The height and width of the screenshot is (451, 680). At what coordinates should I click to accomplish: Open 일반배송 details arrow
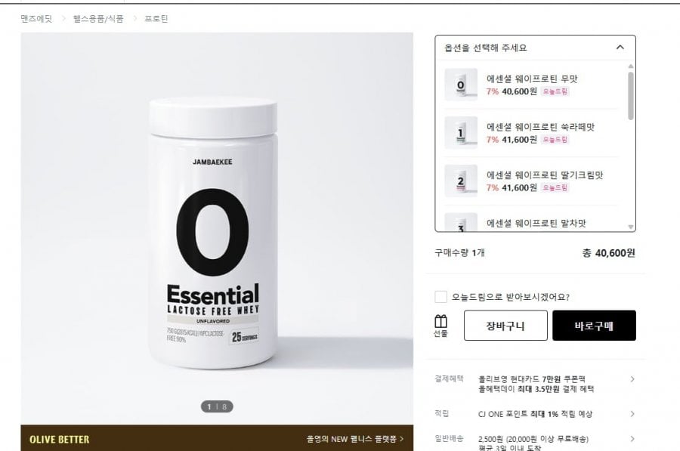(x=632, y=439)
